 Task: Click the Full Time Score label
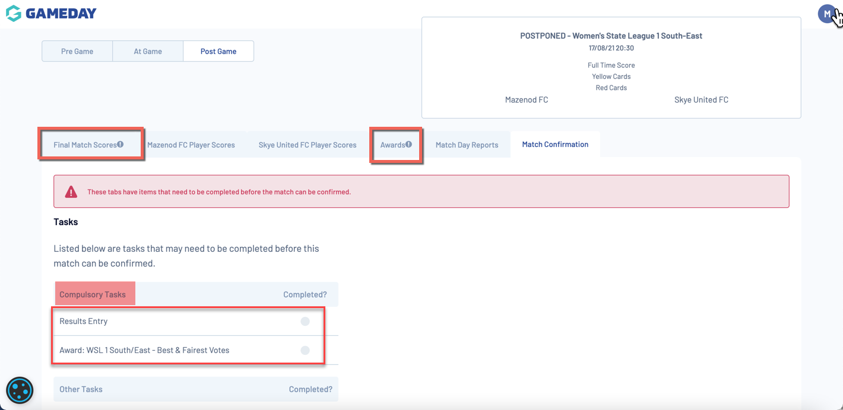[x=611, y=65]
